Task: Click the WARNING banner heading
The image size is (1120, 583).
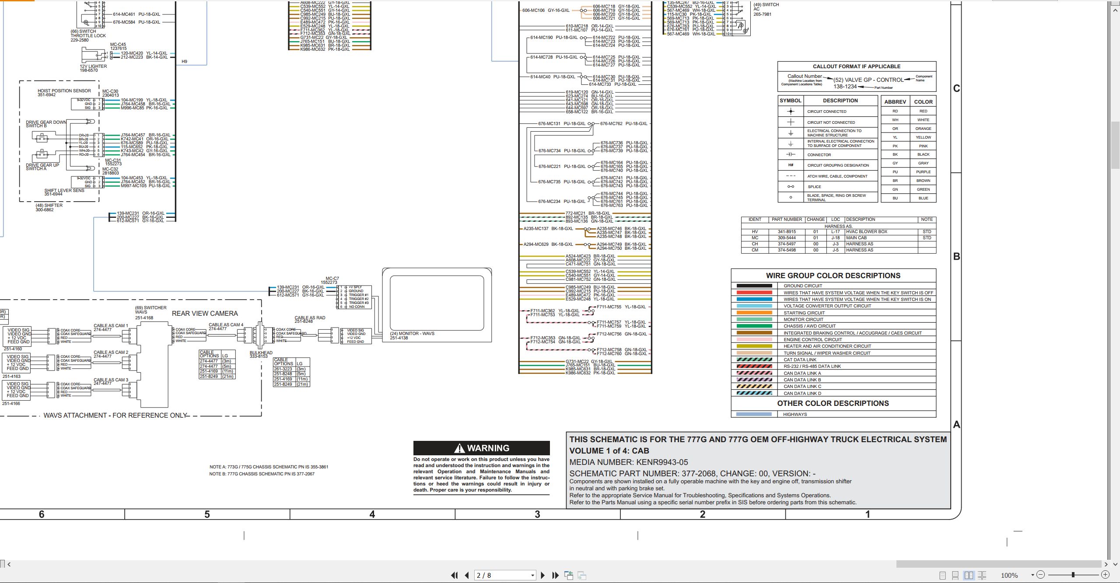Action: [481, 448]
